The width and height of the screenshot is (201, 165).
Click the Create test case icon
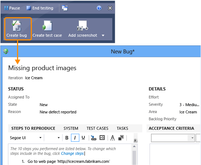point(47,26)
